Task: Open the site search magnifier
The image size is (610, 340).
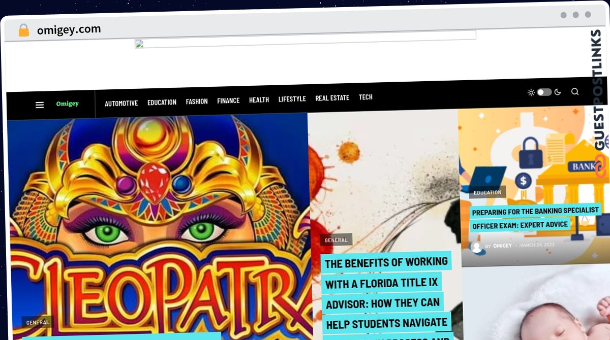Action: (x=575, y=92)
